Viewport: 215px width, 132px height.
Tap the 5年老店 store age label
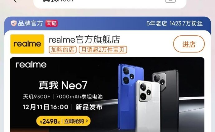[x=157, y=24]
